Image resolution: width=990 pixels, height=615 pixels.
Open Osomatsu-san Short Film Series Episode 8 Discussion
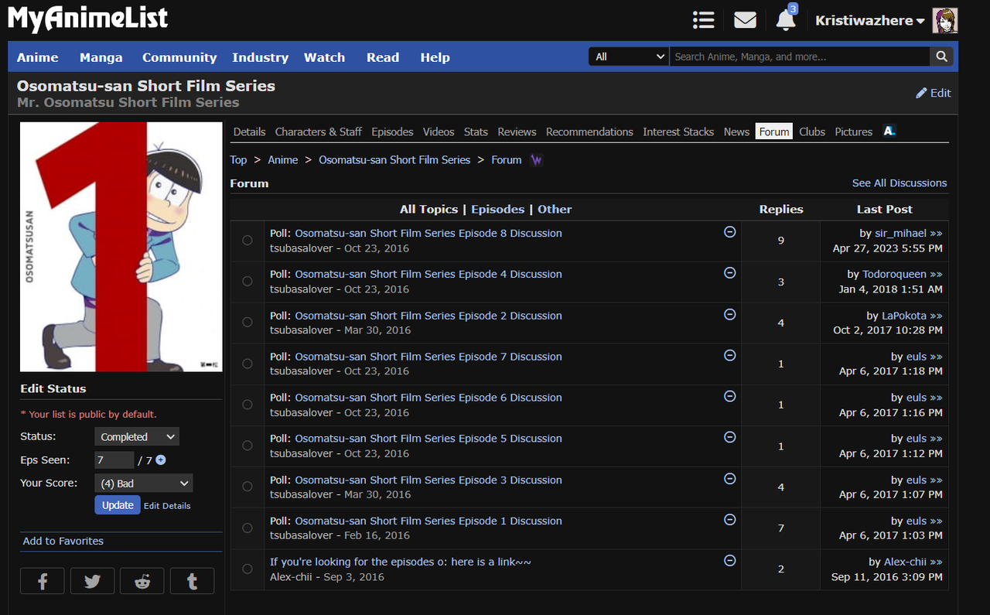coord(428,234)
